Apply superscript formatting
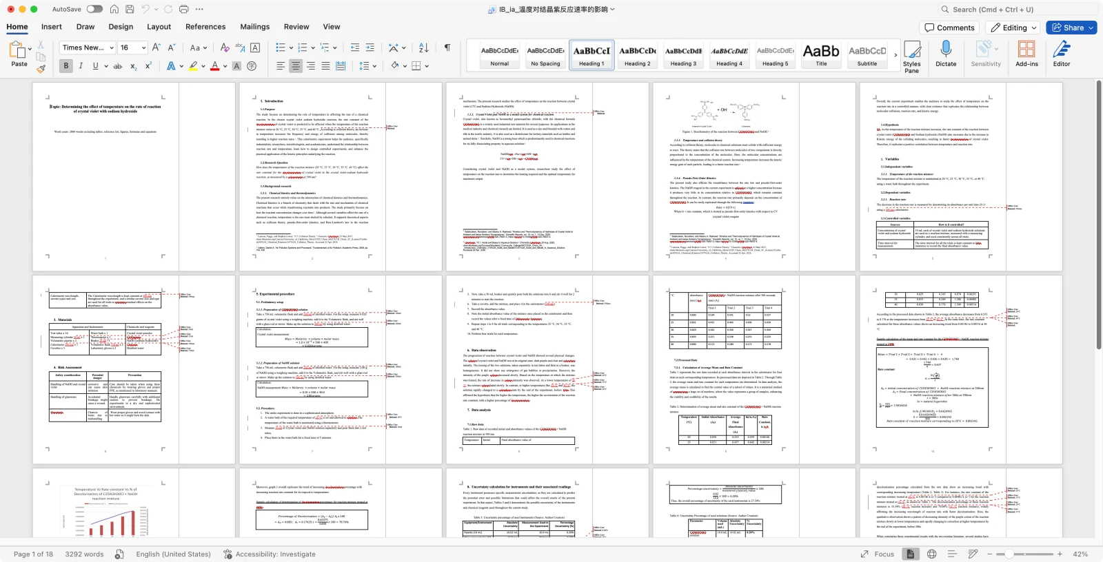1103x562 pixels. coord(148,66)
